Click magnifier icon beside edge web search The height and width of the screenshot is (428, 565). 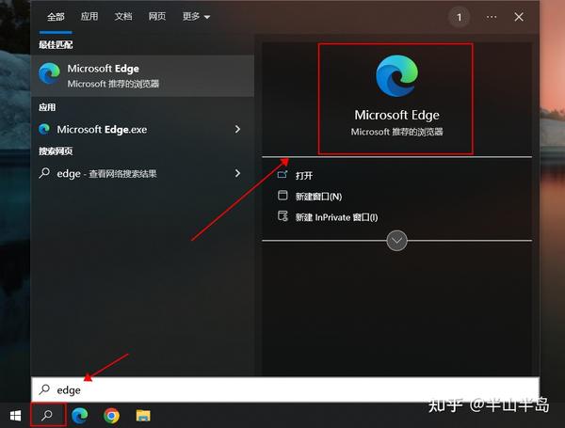[x=44, y=173]
